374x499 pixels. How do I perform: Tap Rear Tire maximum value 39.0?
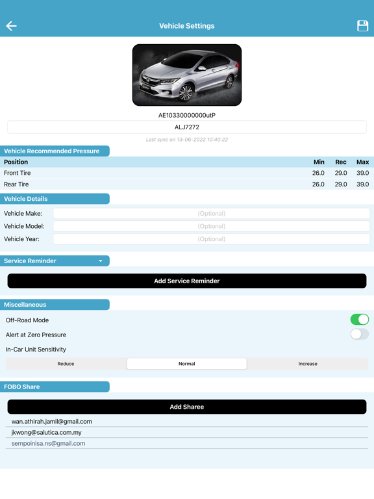pyautogui.click(x=362, y=185)
